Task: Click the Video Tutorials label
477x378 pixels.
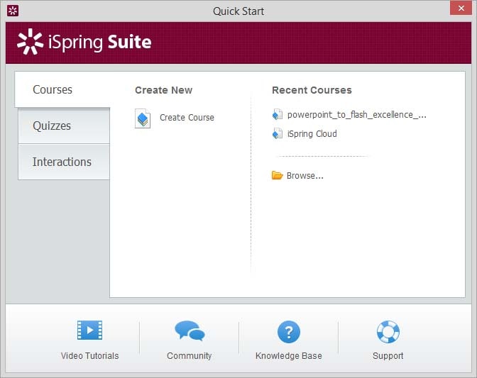Action: click(x=89, y=356)
